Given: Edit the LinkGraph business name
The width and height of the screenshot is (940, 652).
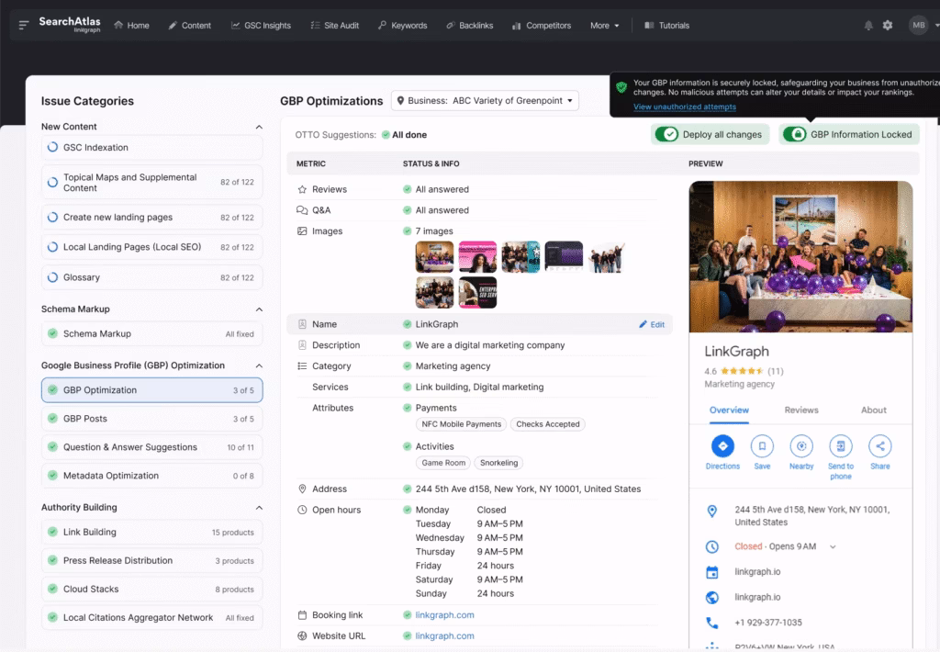Looking at the screenshot, I should click(652, 323).
